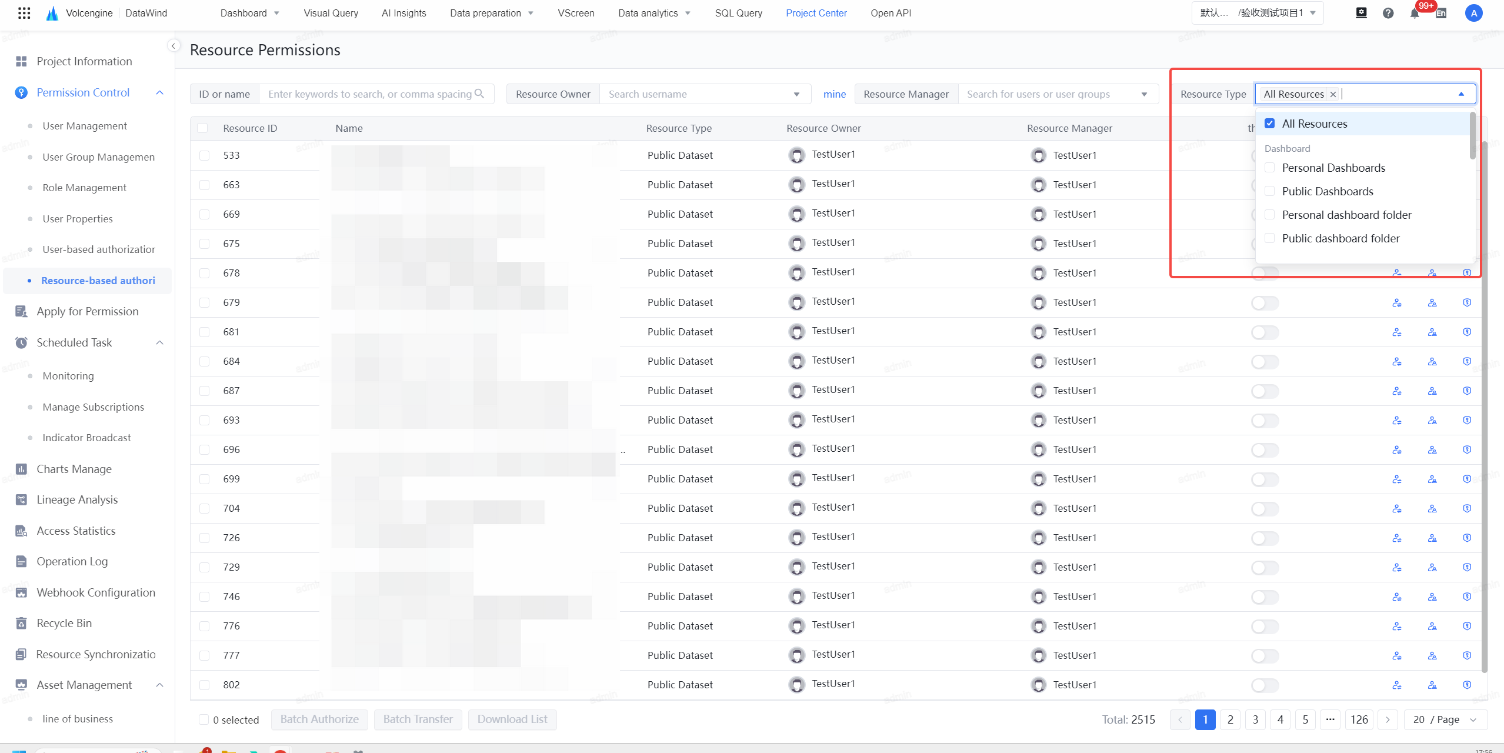
Task: Go to page 2 of results
Action: pyautogui.click(x=1230, y=719)
